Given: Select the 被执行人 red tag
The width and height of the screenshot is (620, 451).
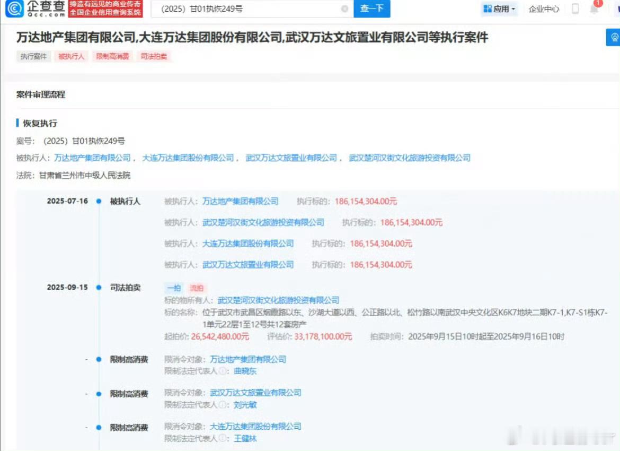Looking at the screenshot, I should point(72,56).
